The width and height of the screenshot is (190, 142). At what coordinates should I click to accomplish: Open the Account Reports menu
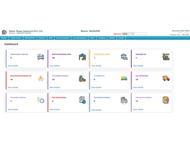(80, 38)
